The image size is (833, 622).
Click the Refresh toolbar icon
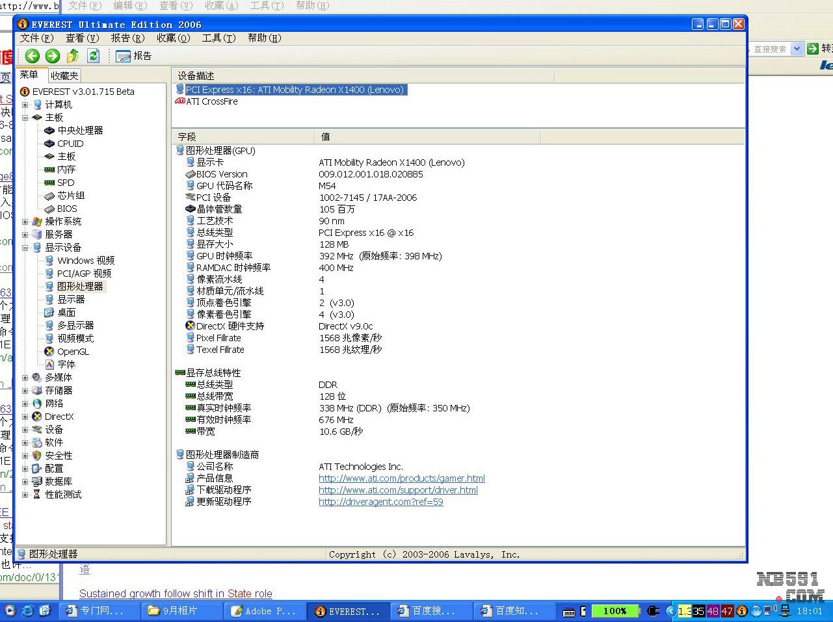(x=93, y=56)
